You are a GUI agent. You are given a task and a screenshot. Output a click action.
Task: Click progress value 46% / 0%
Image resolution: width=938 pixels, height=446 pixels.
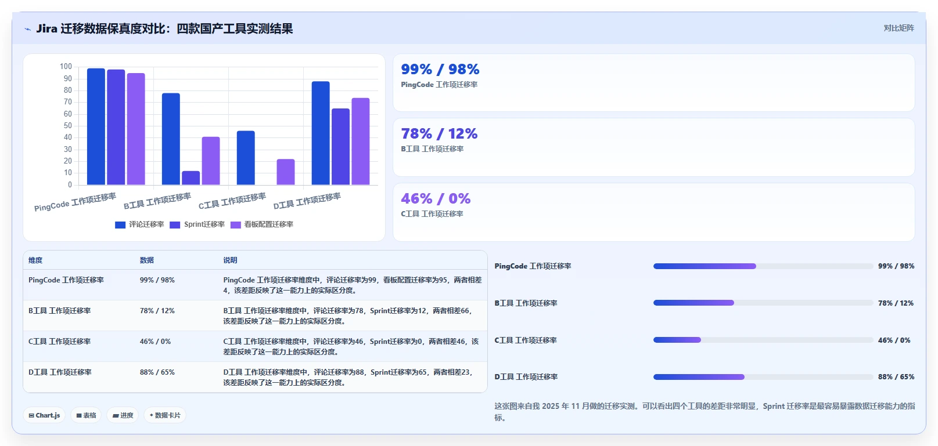pos(894,340)
